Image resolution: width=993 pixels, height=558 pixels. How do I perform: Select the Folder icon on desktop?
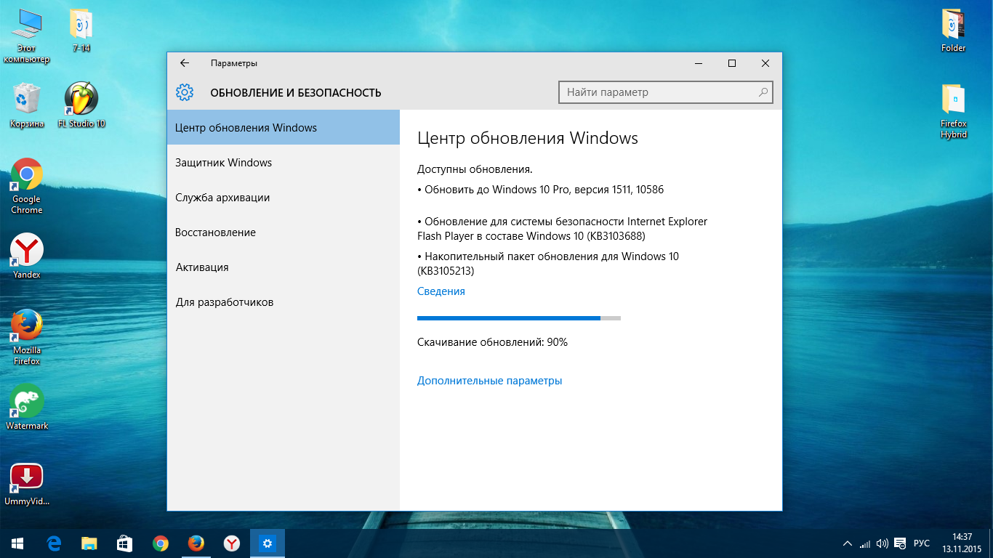[x=953, y=31]
